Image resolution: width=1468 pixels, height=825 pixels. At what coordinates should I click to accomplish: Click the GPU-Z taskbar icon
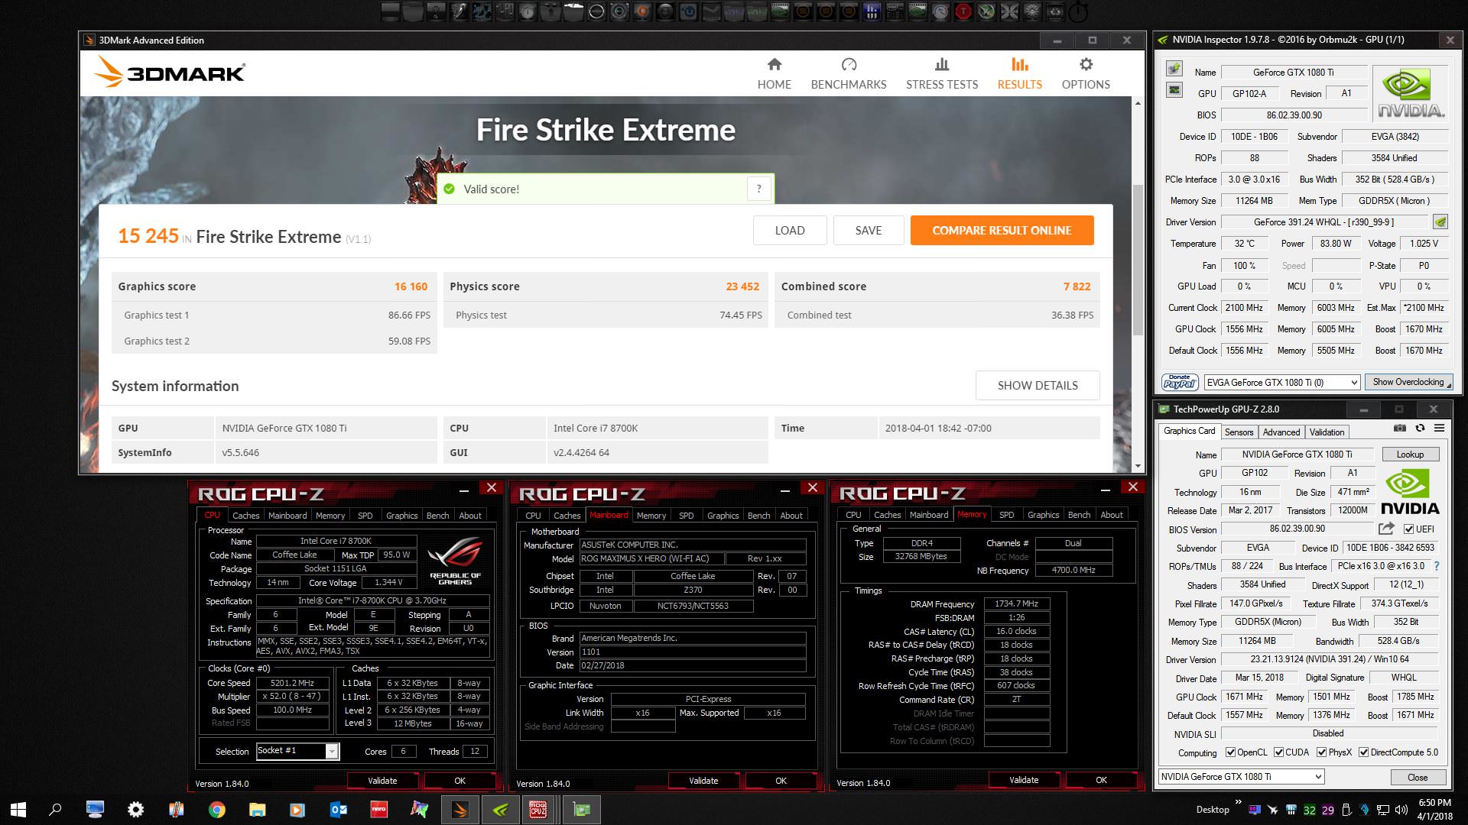[x=582, y=810]
